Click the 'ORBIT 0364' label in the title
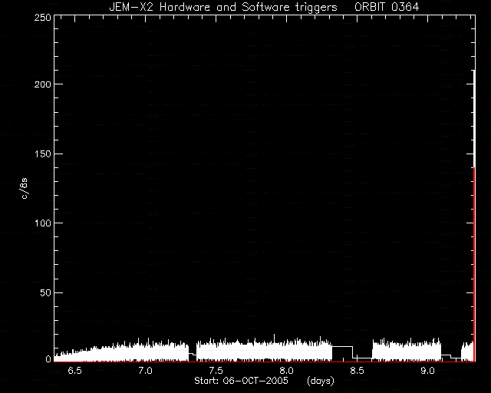The width and height of the screenshot is (491, 393). click(387, 7)
